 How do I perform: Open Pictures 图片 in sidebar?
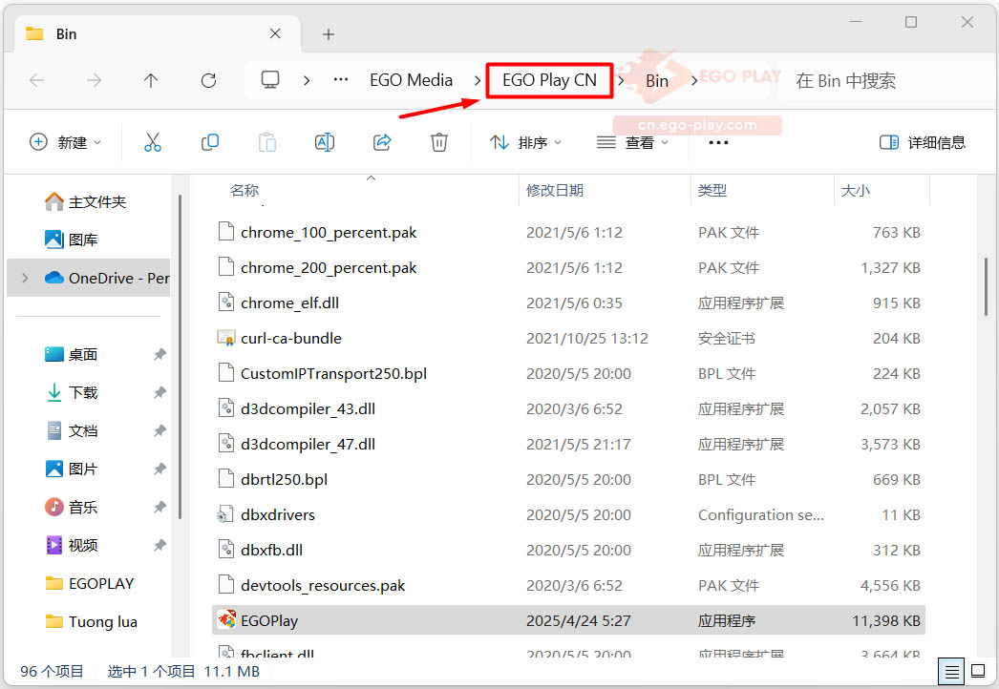(71, 469)
